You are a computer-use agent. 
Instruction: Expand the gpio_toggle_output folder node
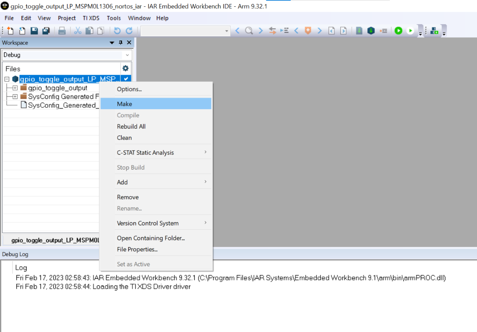[x=15, y=88]
